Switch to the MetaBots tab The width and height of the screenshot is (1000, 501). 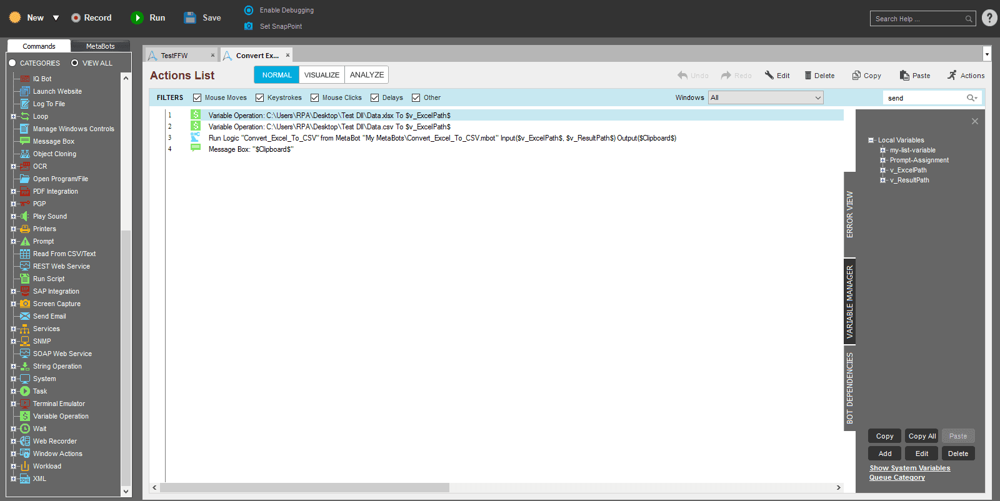[x=100, y=46]
